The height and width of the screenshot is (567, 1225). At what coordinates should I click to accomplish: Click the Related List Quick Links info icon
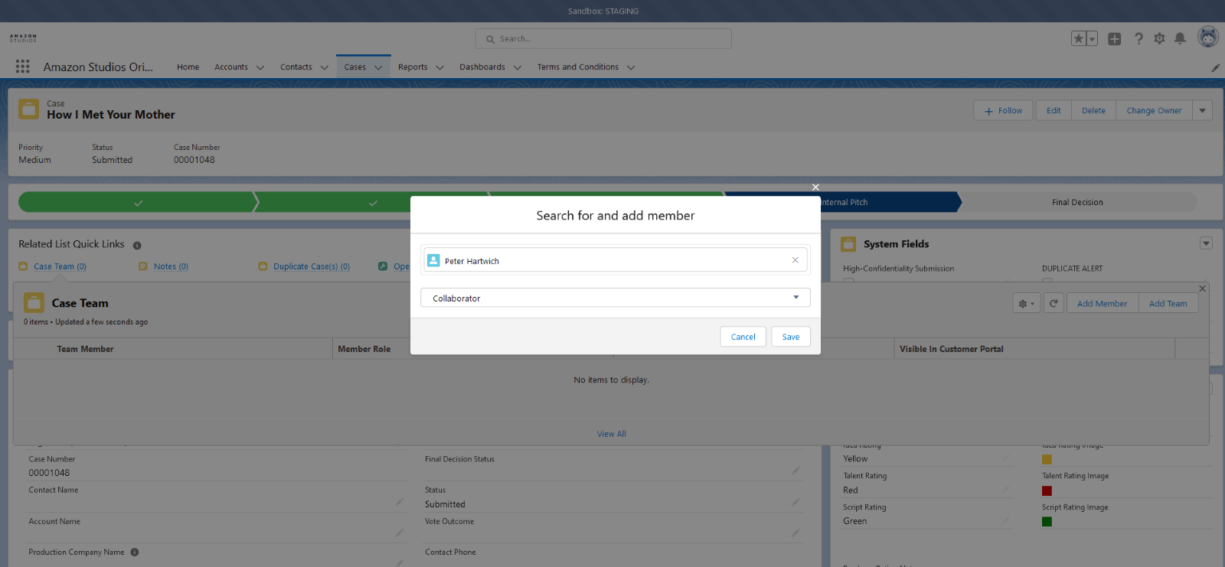[x=137, y=246]
